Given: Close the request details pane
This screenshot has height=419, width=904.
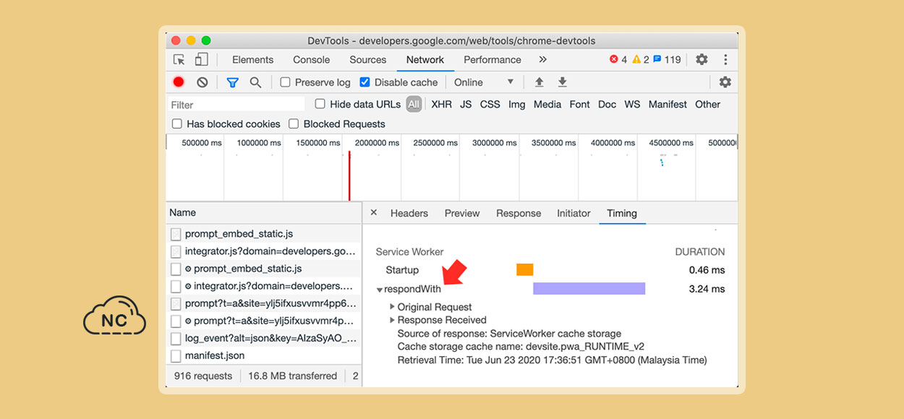Looking at the screenshot, I should coord(374,212).
